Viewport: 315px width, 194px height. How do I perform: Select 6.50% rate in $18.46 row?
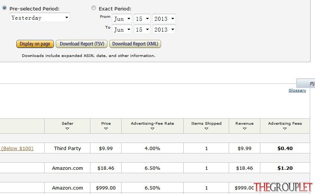[152, 168]
